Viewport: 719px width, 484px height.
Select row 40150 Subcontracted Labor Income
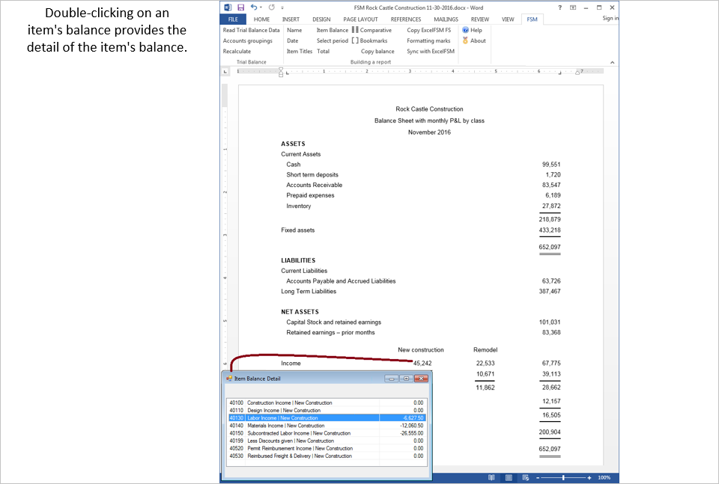click(327, 433)
